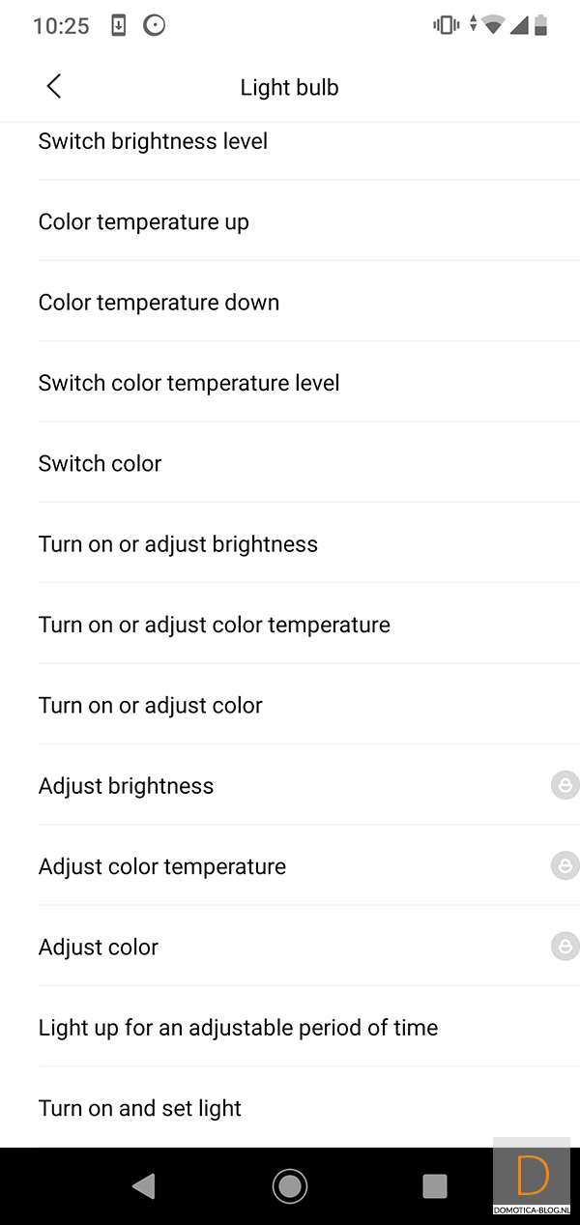Tap lock icon beside Adjust color temperature
The image size is (580, 1225).
click(x=565, y=865)
